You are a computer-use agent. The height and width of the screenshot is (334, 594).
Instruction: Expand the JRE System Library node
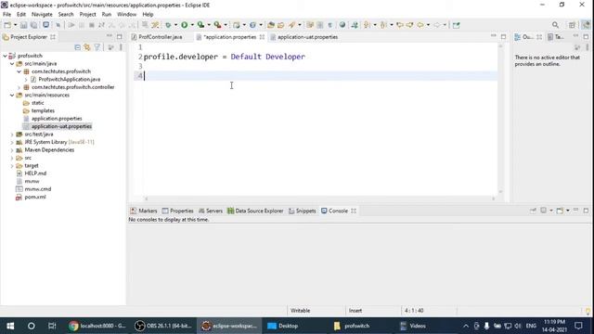tap(12, 142)
